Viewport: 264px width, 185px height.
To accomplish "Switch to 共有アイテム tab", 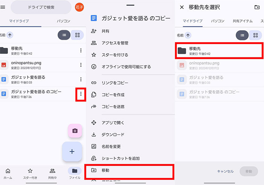I will (243, 21).
